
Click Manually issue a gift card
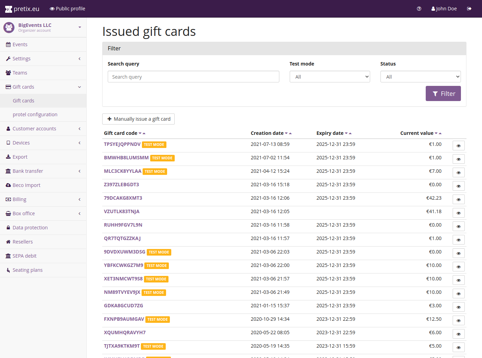coord(138,119)
